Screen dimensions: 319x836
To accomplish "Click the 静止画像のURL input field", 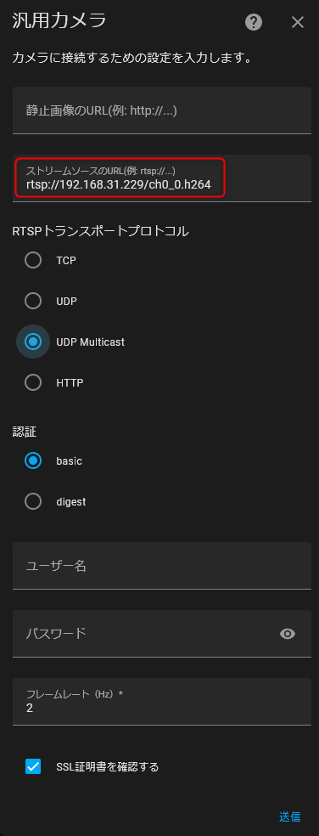I will tap(162, 110).
